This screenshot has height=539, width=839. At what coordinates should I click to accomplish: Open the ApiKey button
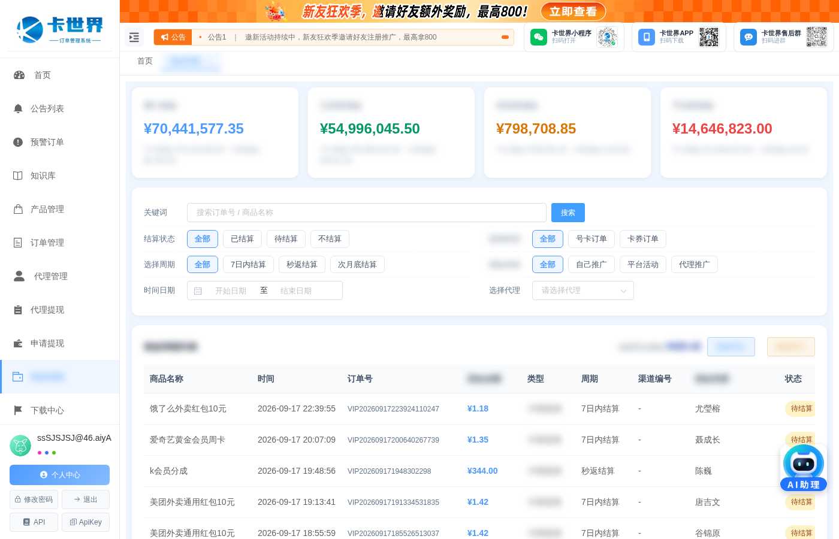pyautogui.click(x=86, y=522)
